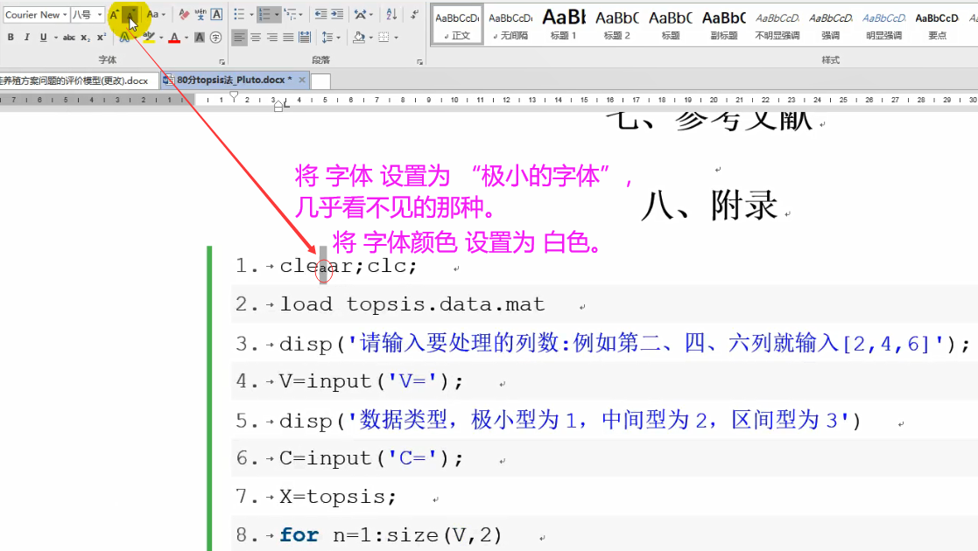
Task: Apply paragraph shading bucket
Action: click(x=359, y=38)
